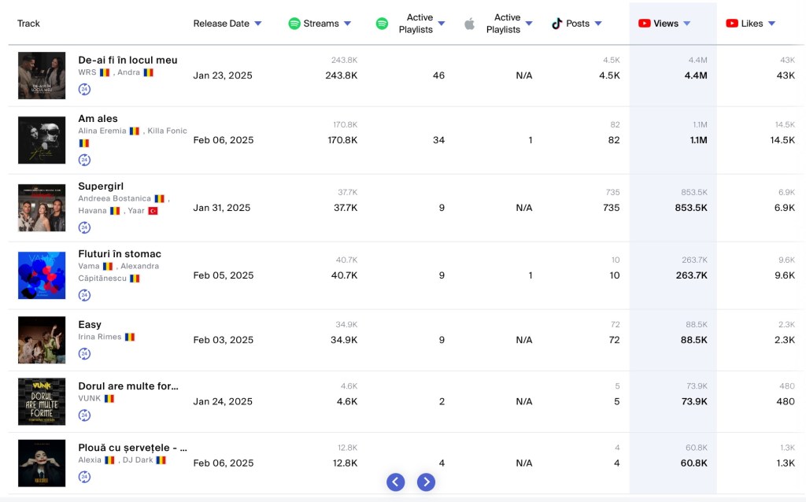The height and width of the screenshot is (502, 806).
Task: Click the Spotify icon in Spotify Active Playlists header
Action: click(382, 24)
